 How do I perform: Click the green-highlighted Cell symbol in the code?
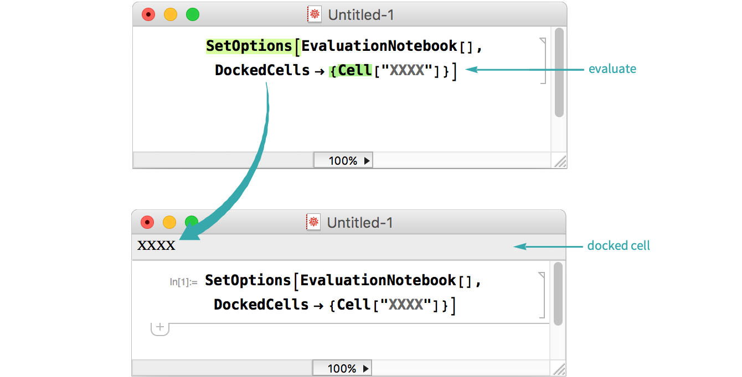pyautogui.click(x=354, y=70)
